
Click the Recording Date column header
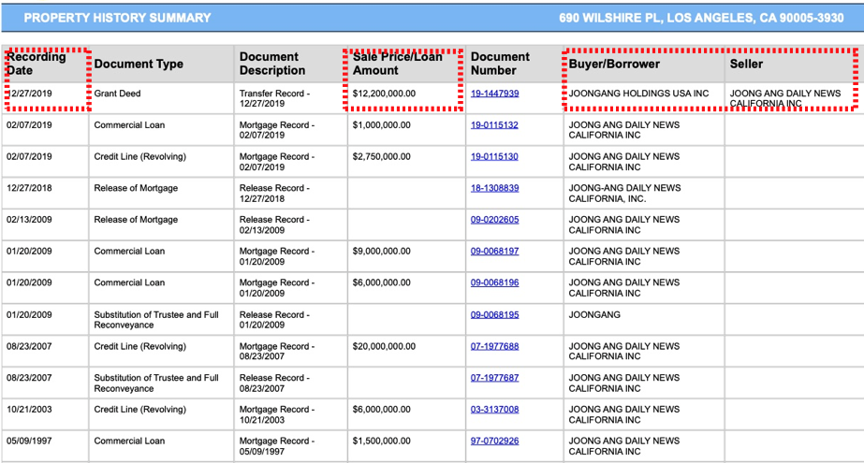(x=37, y=64)
